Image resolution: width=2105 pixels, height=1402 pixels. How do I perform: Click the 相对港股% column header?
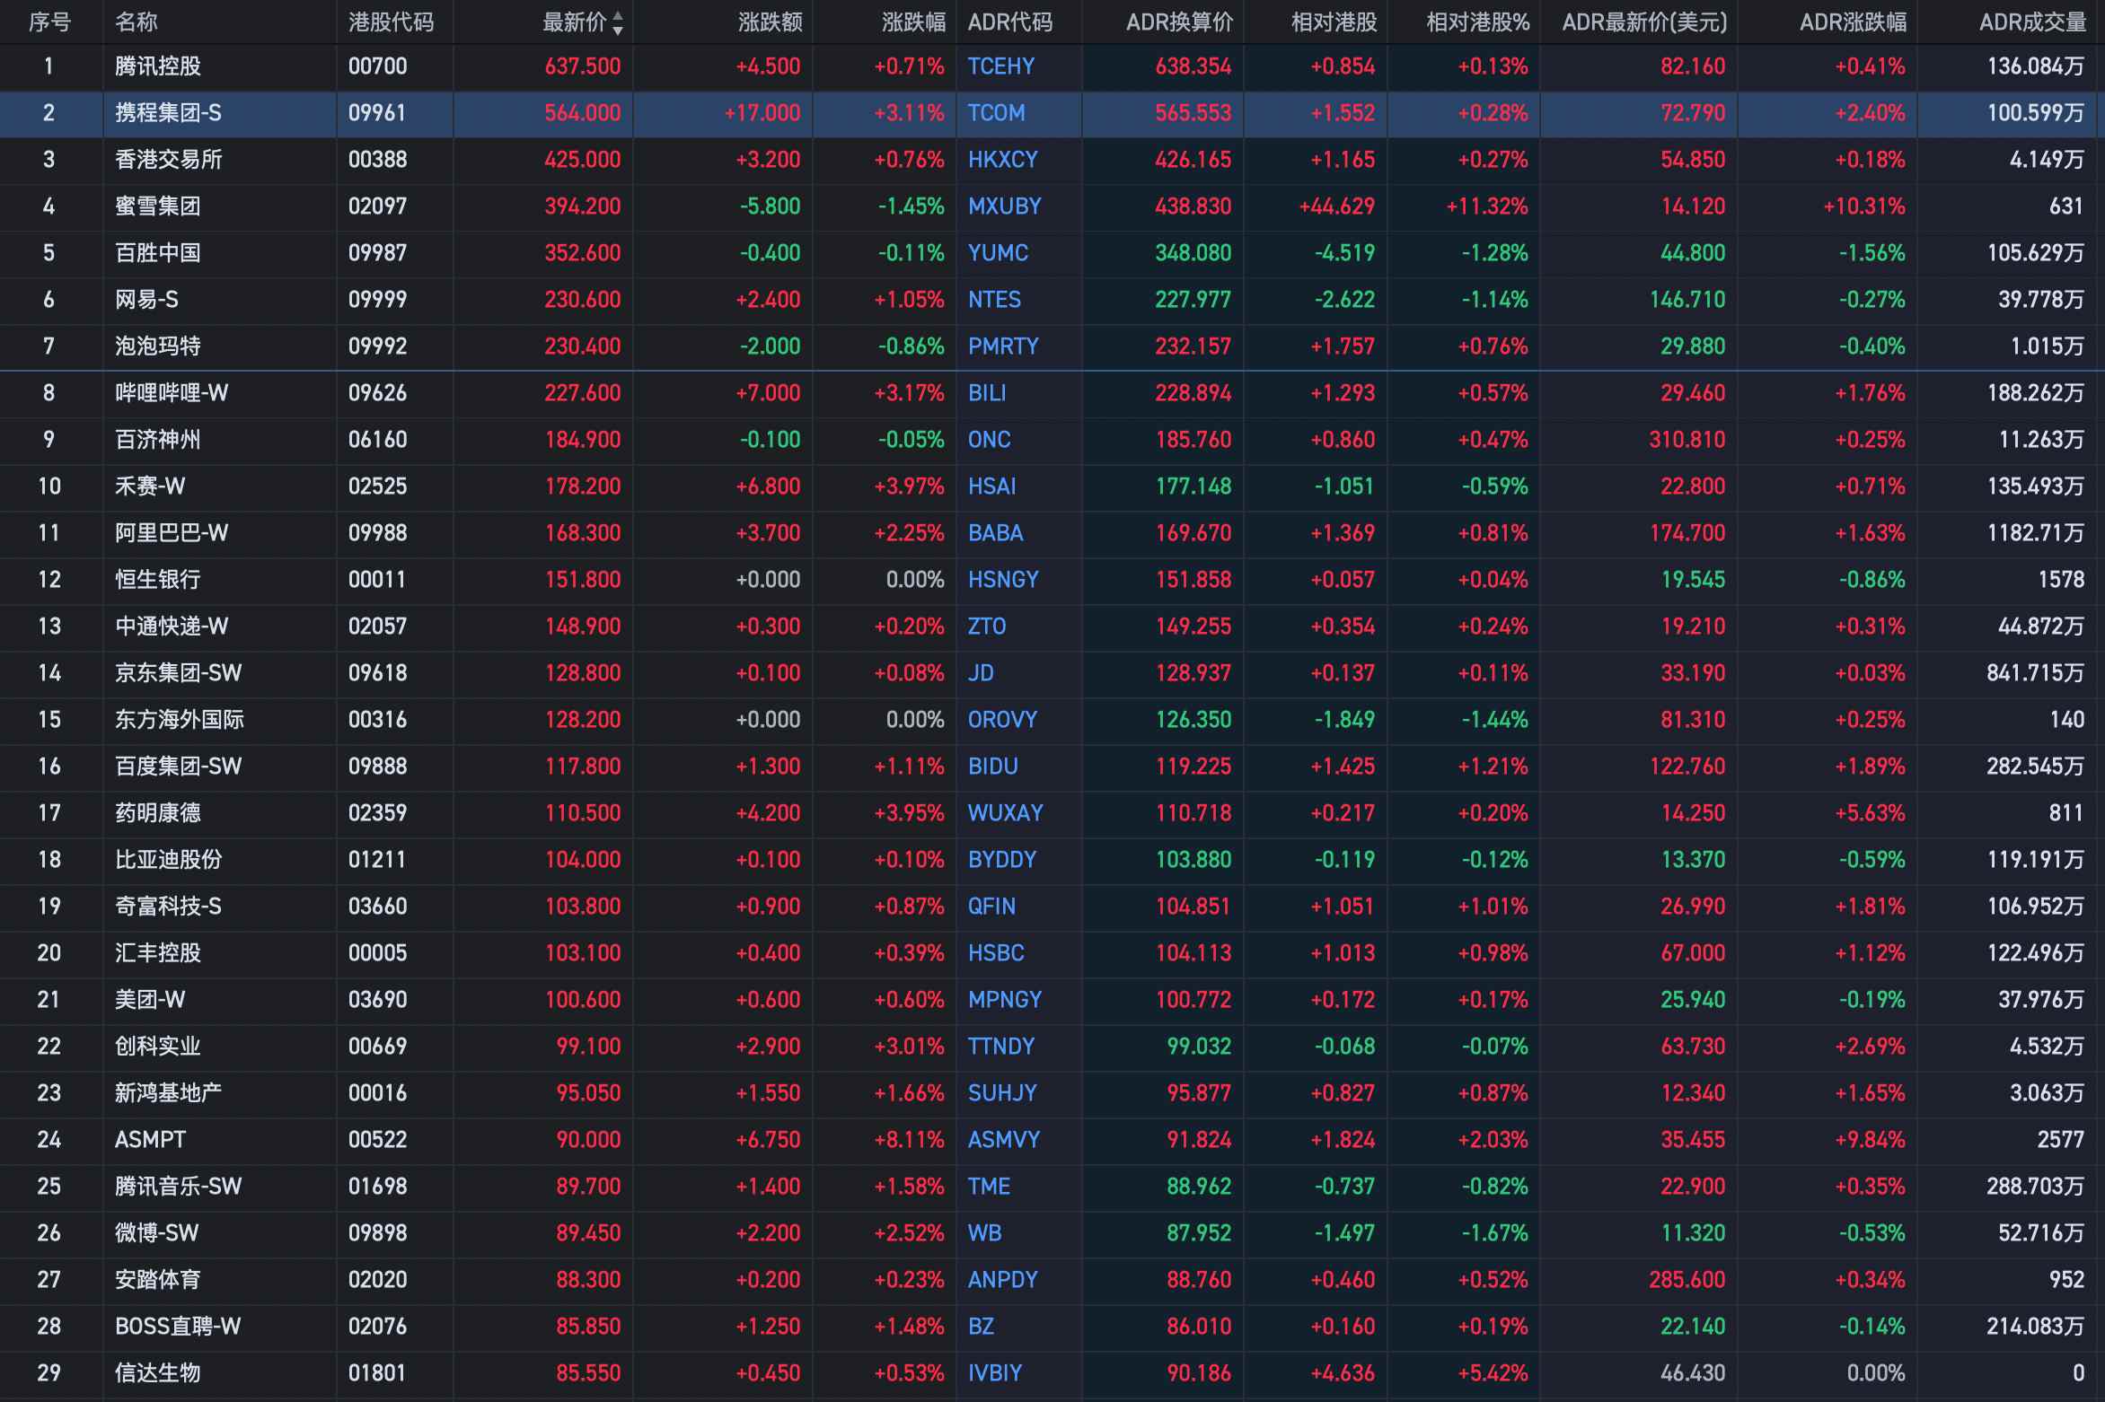(1477, 22)
